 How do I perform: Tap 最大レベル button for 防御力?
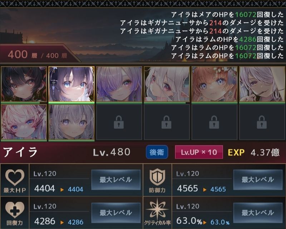point(258,180)
